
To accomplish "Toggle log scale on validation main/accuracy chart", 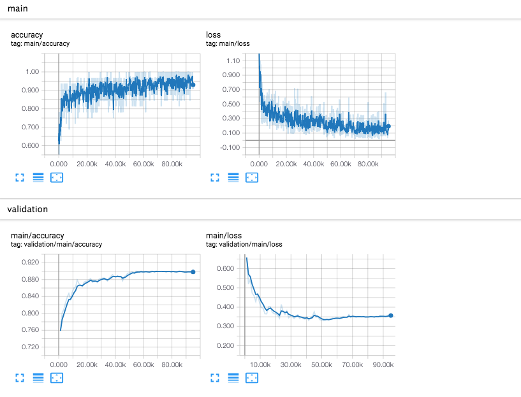I will (38, 378).
